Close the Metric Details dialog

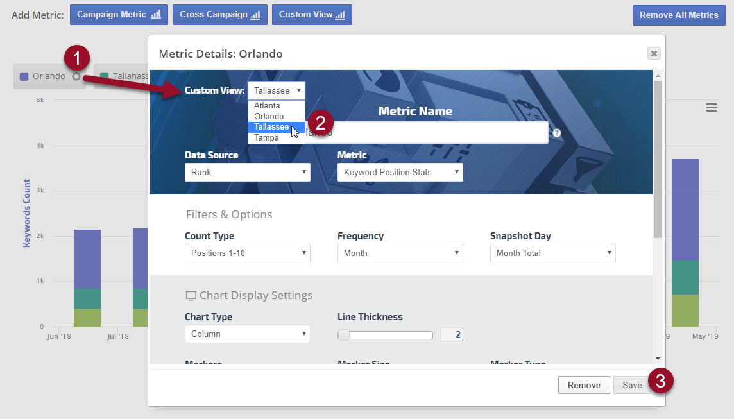coord(653,54)
